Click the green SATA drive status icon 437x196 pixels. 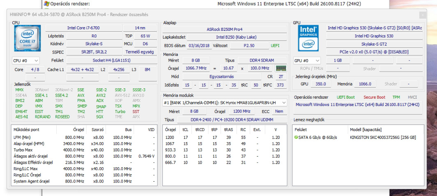tap(296, 138)
